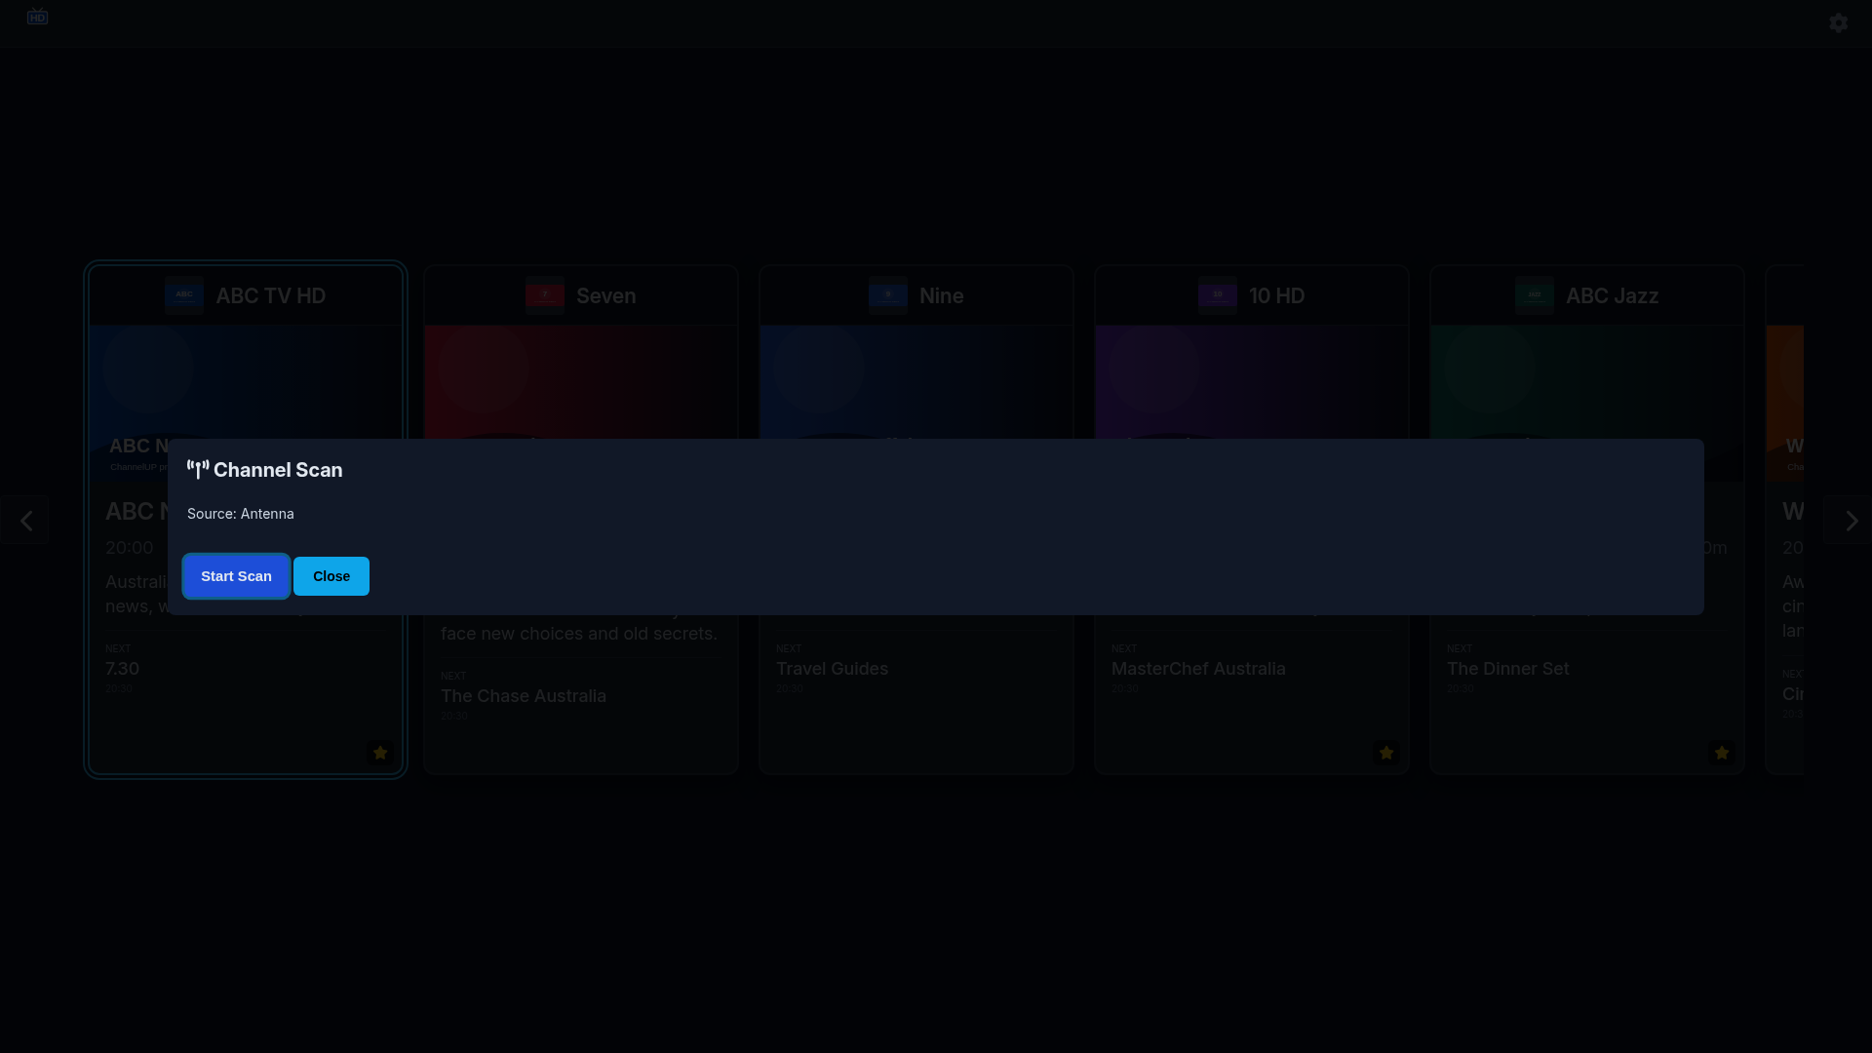Click the Nine channel logo
The height and width of the screenshot is (1053, 1872).
(x=888, y=295)
